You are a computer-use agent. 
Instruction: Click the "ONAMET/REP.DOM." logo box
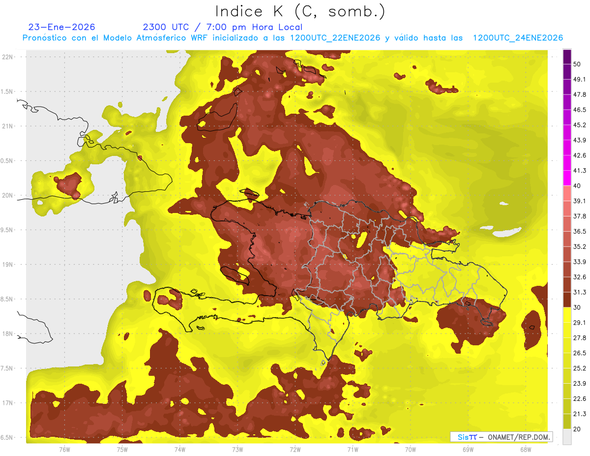(x=501, y=436)
